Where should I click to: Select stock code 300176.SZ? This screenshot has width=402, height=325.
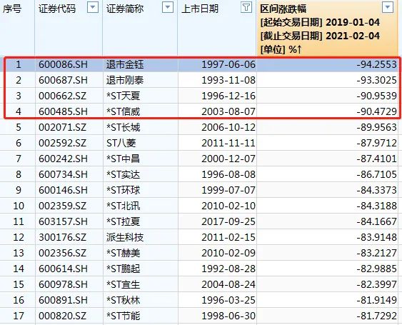[62, 238]
